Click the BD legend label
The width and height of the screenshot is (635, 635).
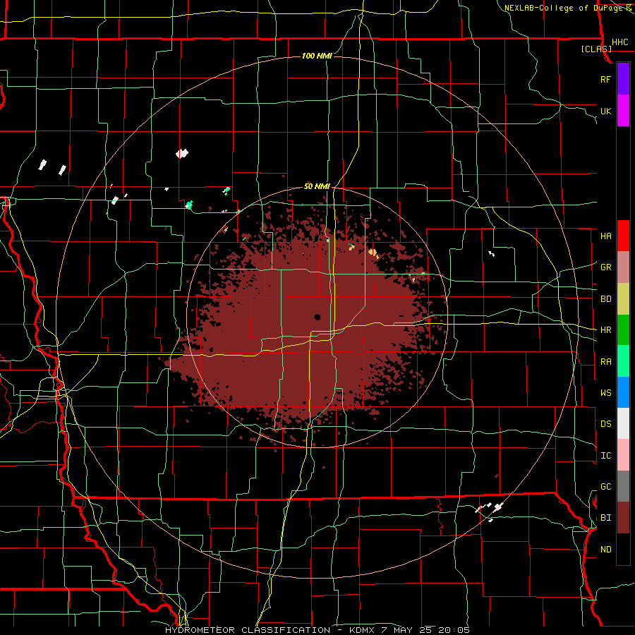(605, 299)
